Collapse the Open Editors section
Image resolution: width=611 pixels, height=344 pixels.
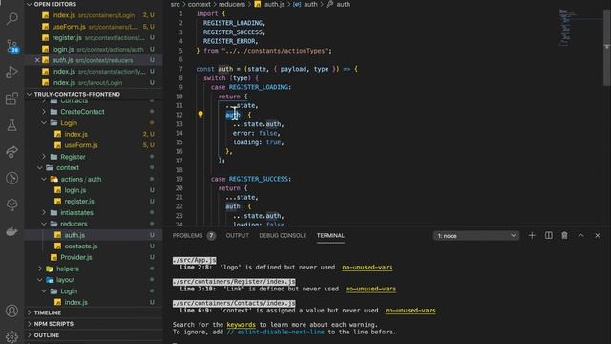pos(29,4)
